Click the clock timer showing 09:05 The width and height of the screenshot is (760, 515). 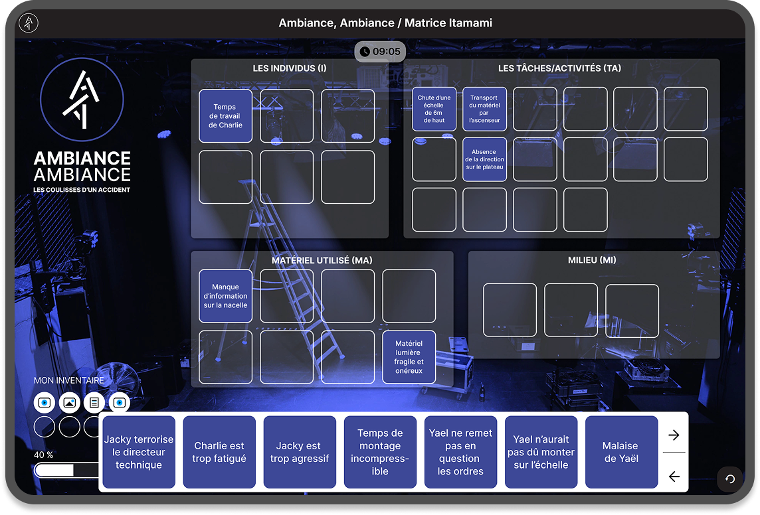(379, 51)
